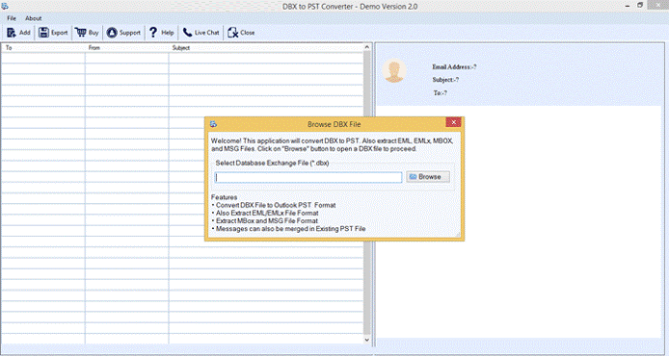Click the message list scroll down arrow
This screenshot has width=669, height=356.
pyautogui.click(x=367, y=340)
